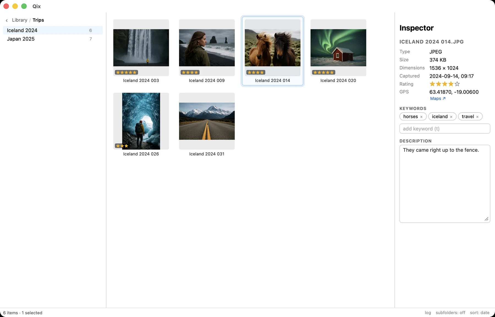Open the Japan 2025 folder

pos(53,39)
